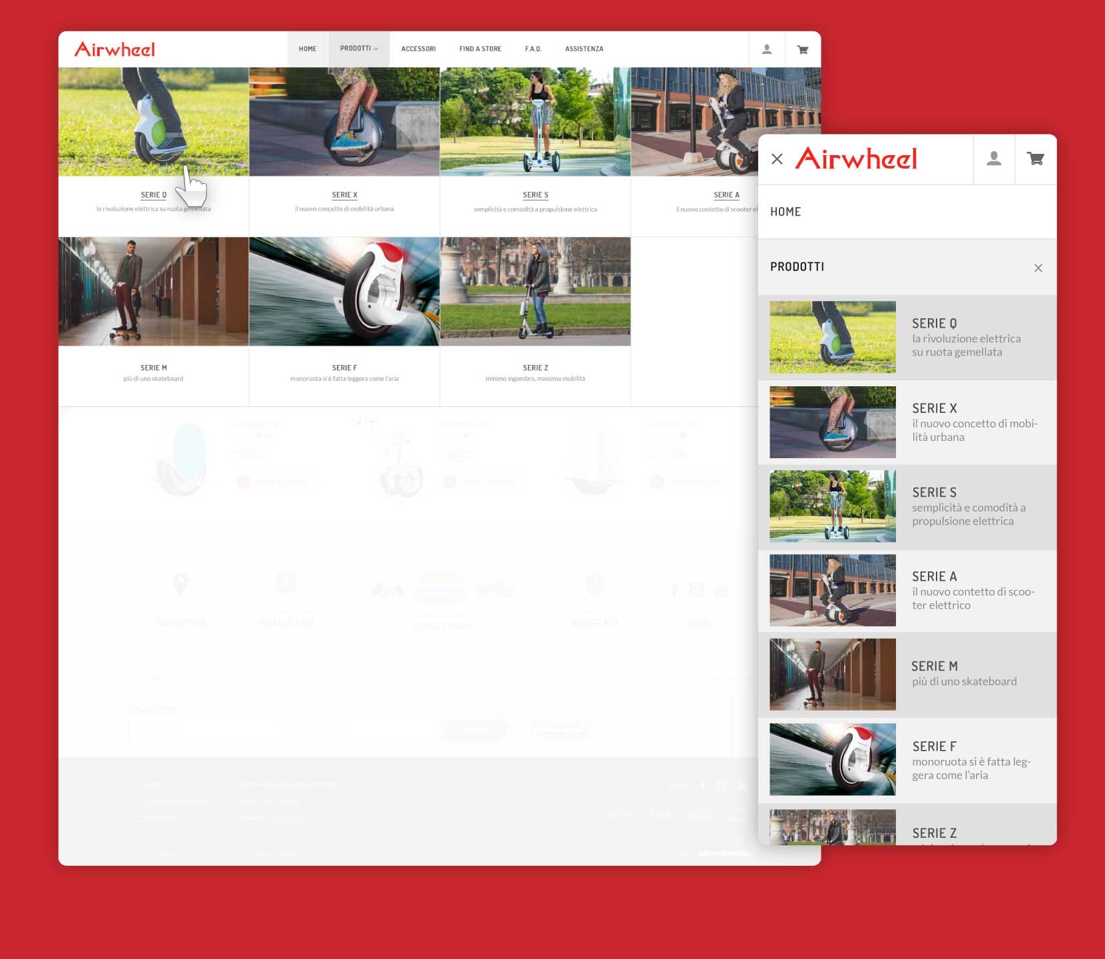This screenshot has width=1105, height=959.
Task: Open ASSISTENZA in the navigation bar
Action: (584, 49)
